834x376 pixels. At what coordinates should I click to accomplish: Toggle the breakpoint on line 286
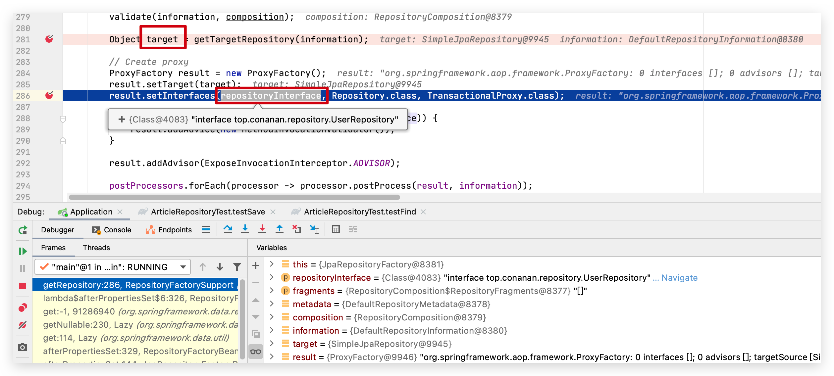click(x=49, y=95)
